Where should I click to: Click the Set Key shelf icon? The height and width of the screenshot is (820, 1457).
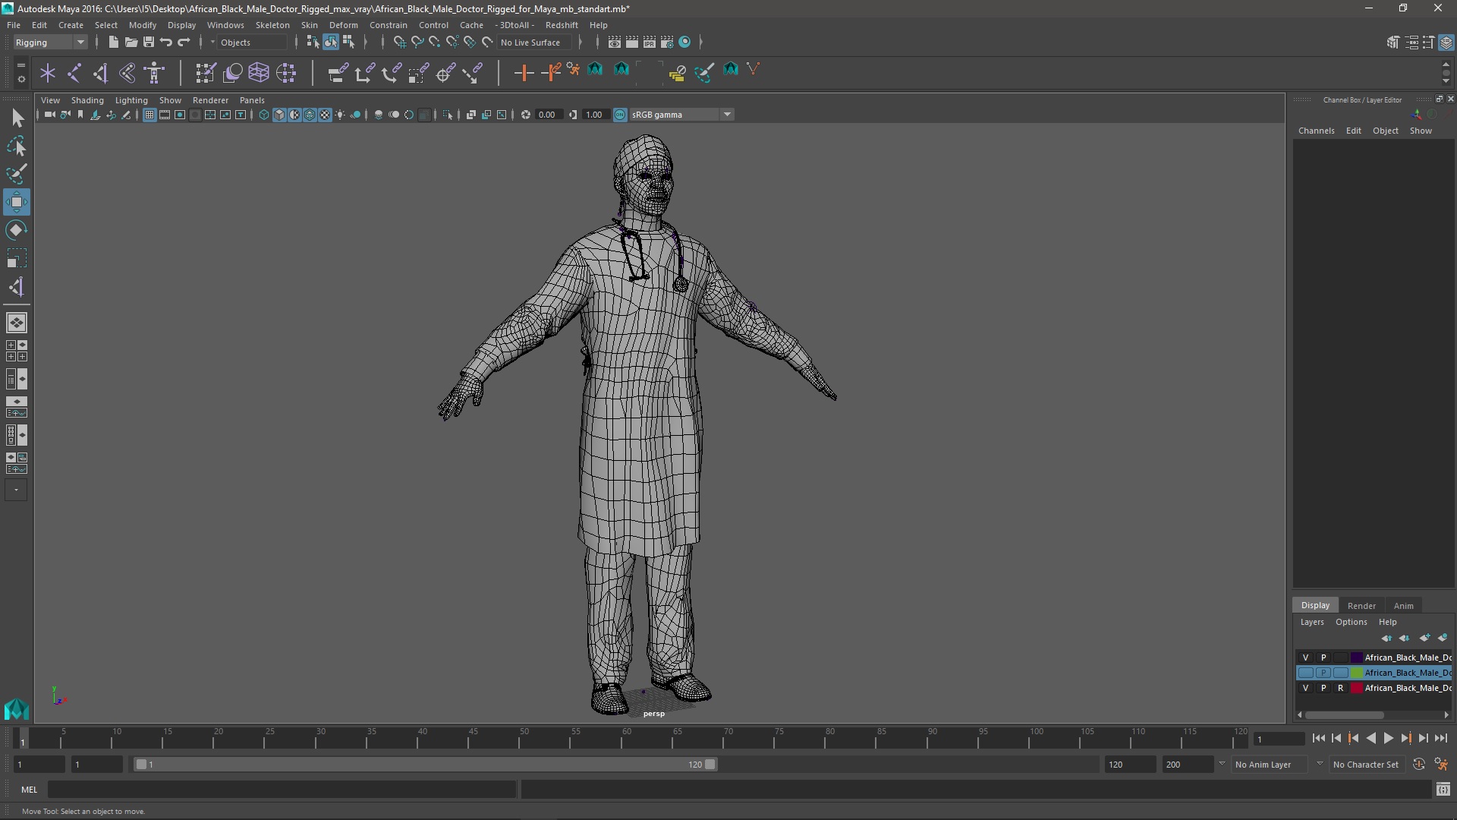pyautogui.click(x=524, y=73)
